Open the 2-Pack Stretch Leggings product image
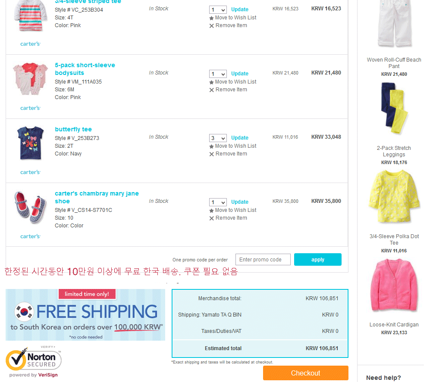Image resolution: width=436 pixels, height=382 pixels. [394, 108]
